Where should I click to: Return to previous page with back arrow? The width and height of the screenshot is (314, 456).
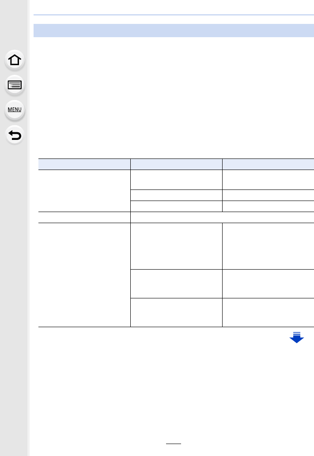point(15,135)
